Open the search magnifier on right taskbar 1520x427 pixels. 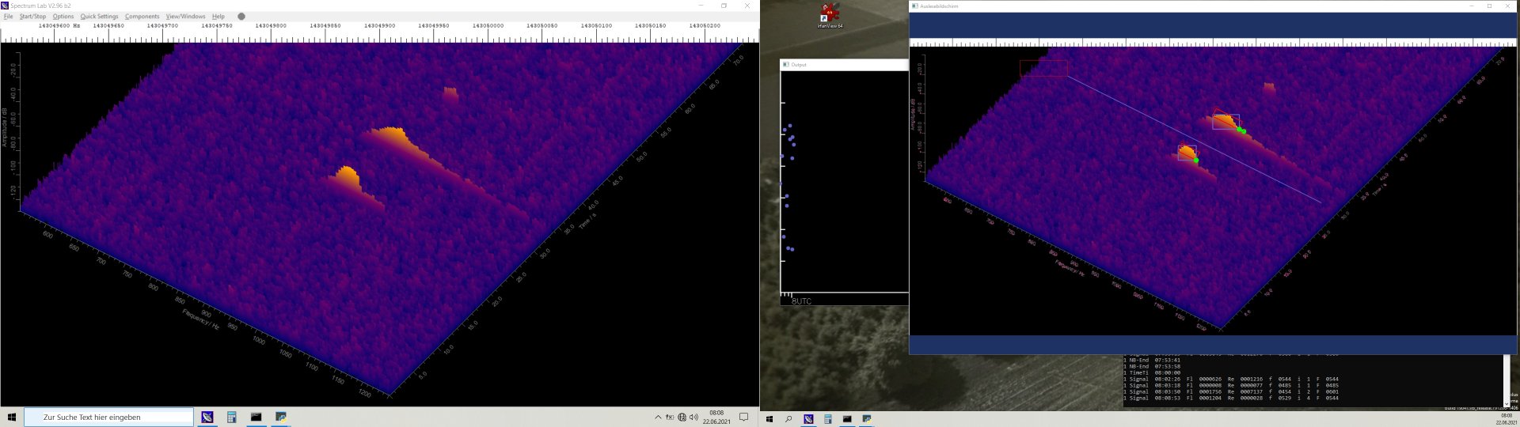[788, 419]
